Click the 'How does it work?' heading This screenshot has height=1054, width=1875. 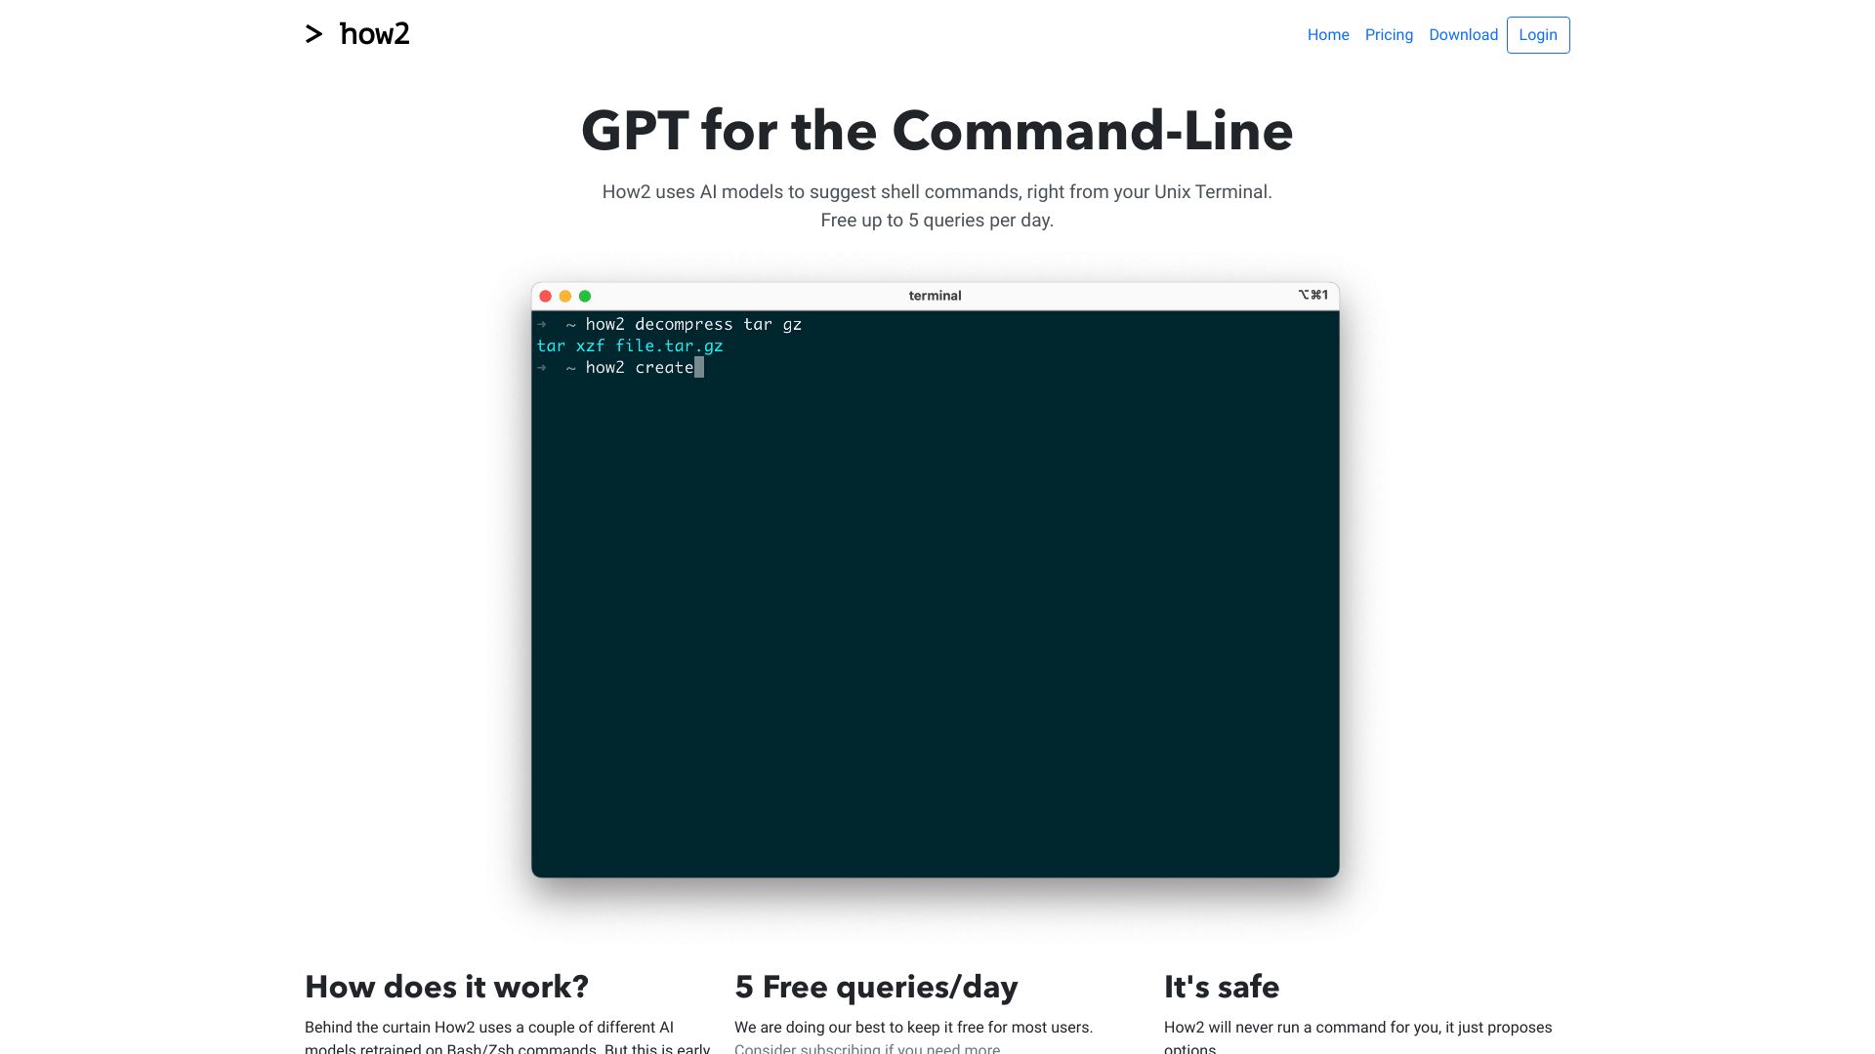click(x=446, y=987)
